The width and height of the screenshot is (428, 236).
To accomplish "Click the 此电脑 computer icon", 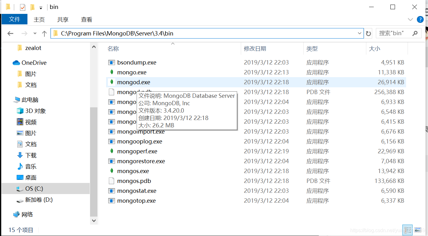I will (16, 100).
